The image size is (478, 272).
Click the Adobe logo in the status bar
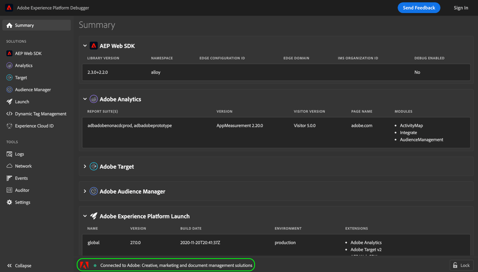tap(84, 264)
